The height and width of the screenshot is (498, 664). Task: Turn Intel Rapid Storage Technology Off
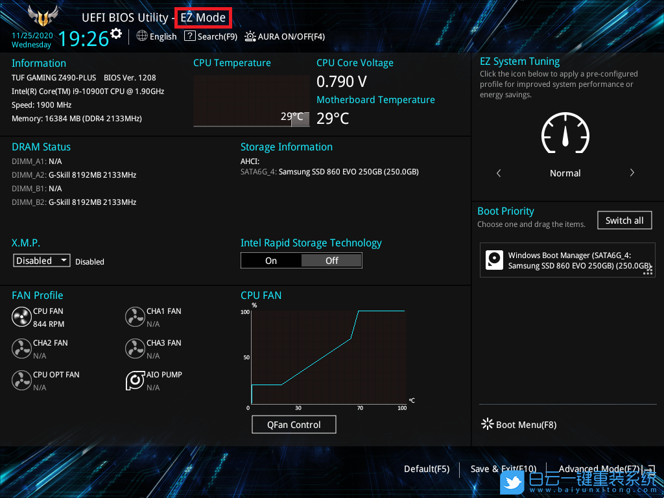(331, 260)
